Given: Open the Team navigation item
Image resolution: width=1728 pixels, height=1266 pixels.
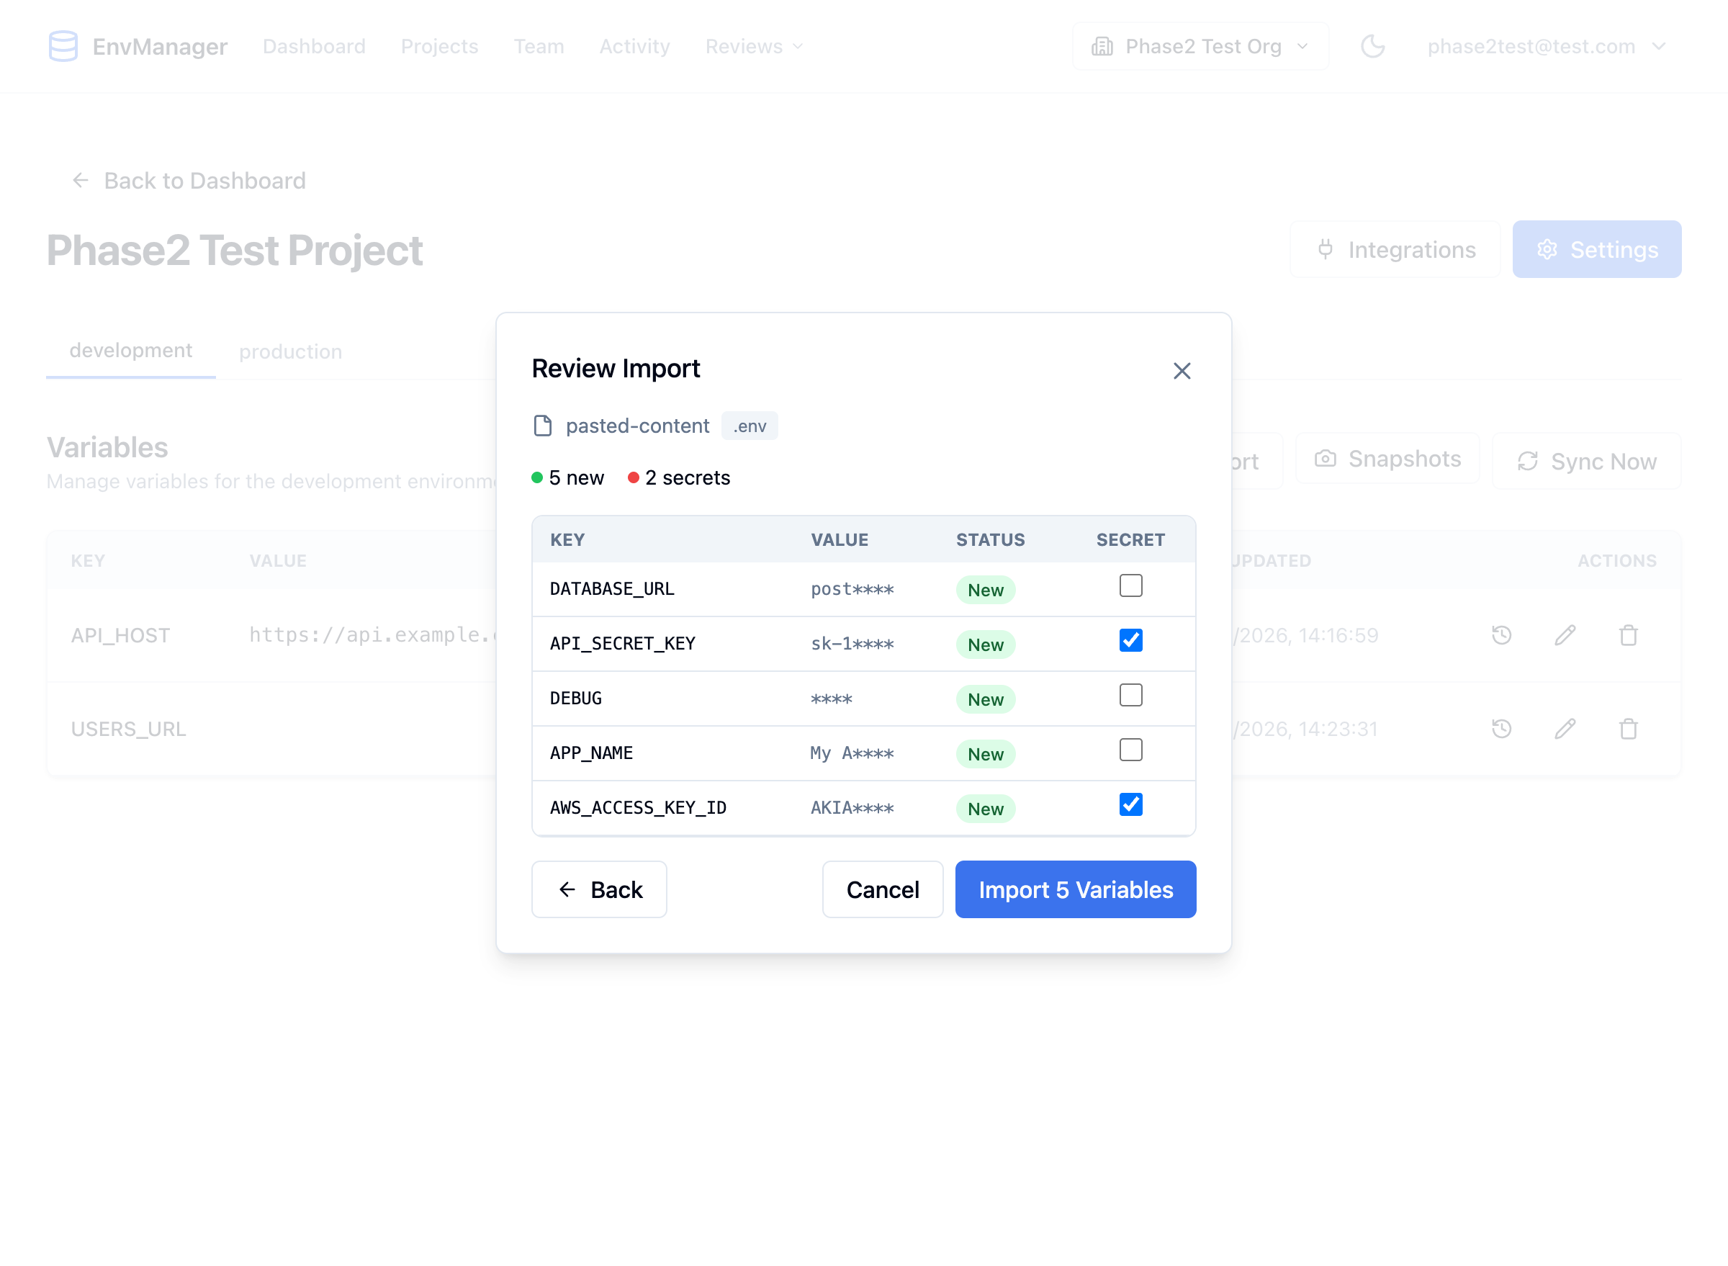Looking at the screenshot, I should [539, 46].
